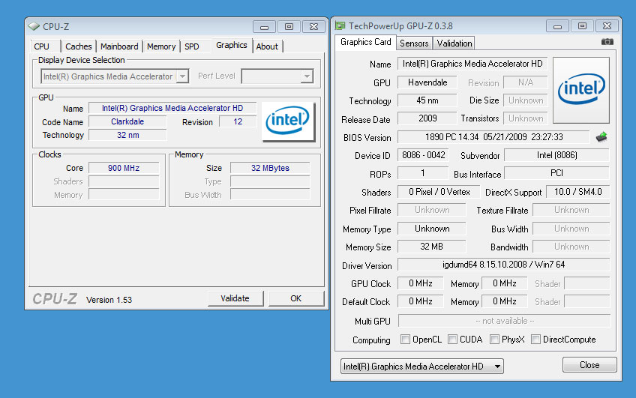Open the Memory tab in CPU-Z
This screenshot has width=636, height=398.
[x=161, y=46]
